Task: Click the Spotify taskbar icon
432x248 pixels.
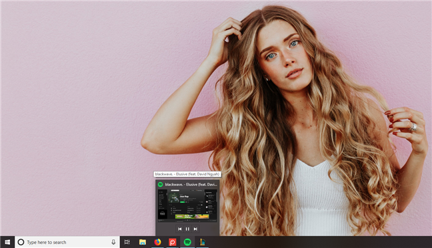Action: [x=187, y=242]
